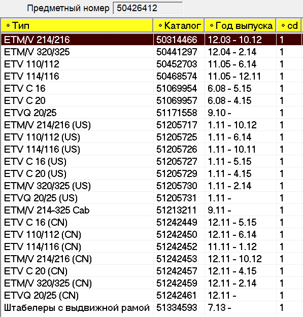This screenshot has width=303, height=317.
Task: Select the ETV 114/116 (CN) row
Action: tap(151, 246)
